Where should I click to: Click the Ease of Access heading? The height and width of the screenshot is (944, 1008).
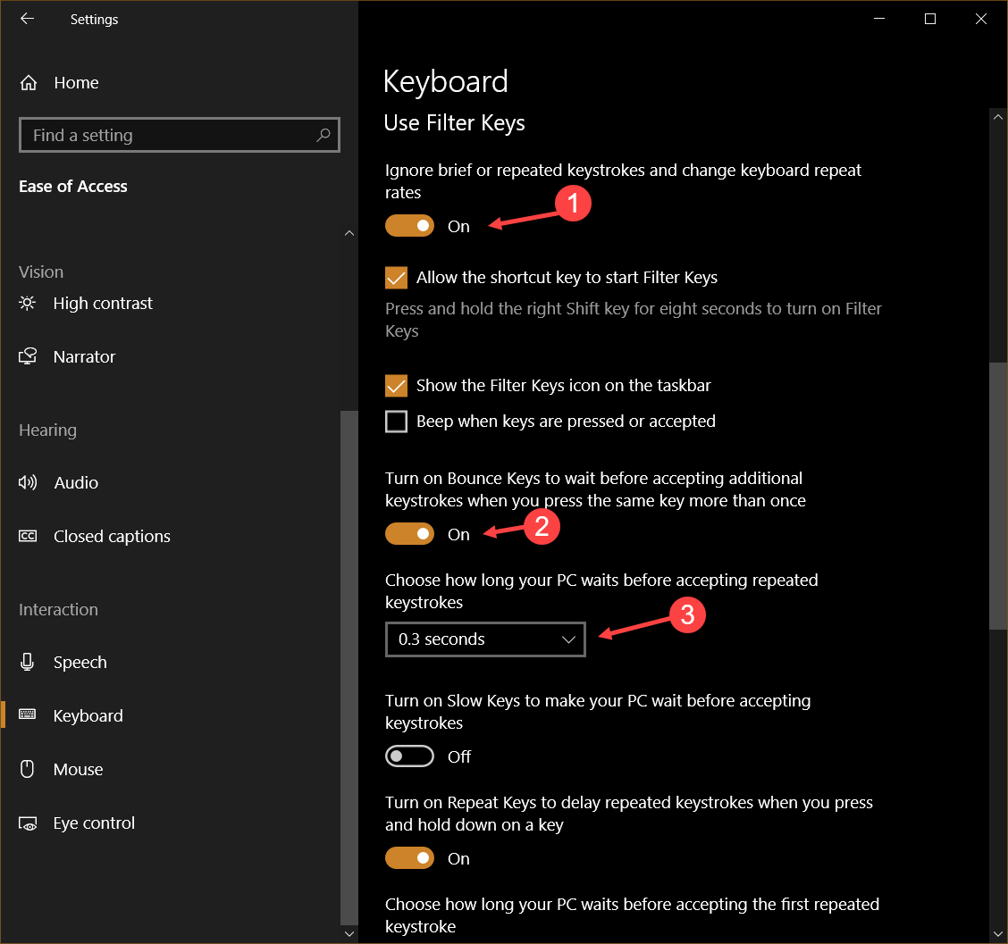pyautogui.click(x=72, y=187)
